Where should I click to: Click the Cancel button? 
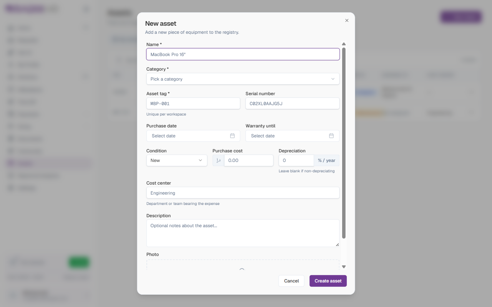tap(291, 281)
